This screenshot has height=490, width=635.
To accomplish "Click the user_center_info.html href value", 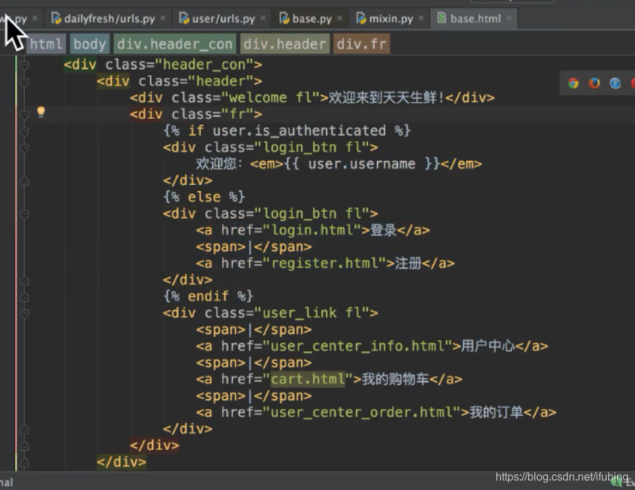I will coord(358,346).
